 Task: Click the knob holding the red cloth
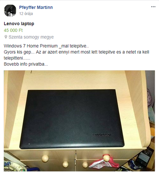pyautogui.click(x=106, y=158)
